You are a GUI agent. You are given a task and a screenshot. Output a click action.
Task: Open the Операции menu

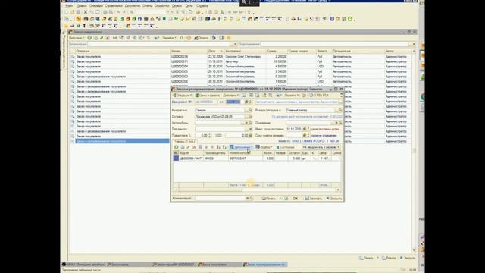[96, 5]
